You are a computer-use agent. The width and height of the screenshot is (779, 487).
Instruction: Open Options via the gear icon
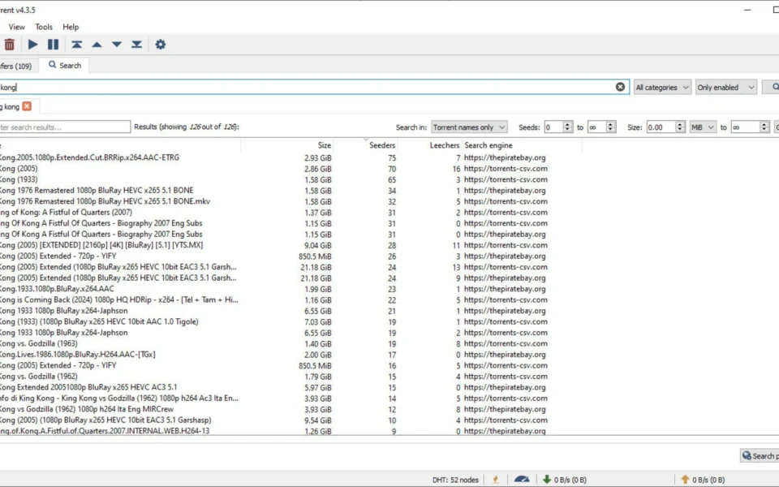pyautogui.click(x=160, y=45)
